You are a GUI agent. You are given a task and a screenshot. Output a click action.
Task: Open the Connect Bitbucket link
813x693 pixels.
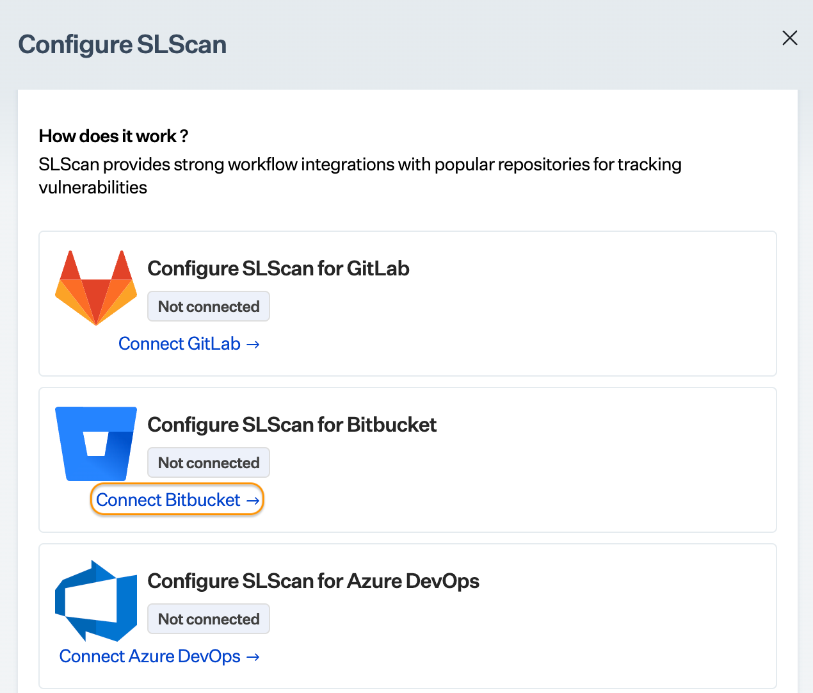pos(178,500)
